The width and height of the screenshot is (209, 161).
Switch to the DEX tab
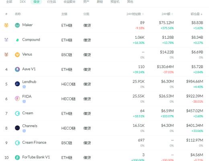23,2
